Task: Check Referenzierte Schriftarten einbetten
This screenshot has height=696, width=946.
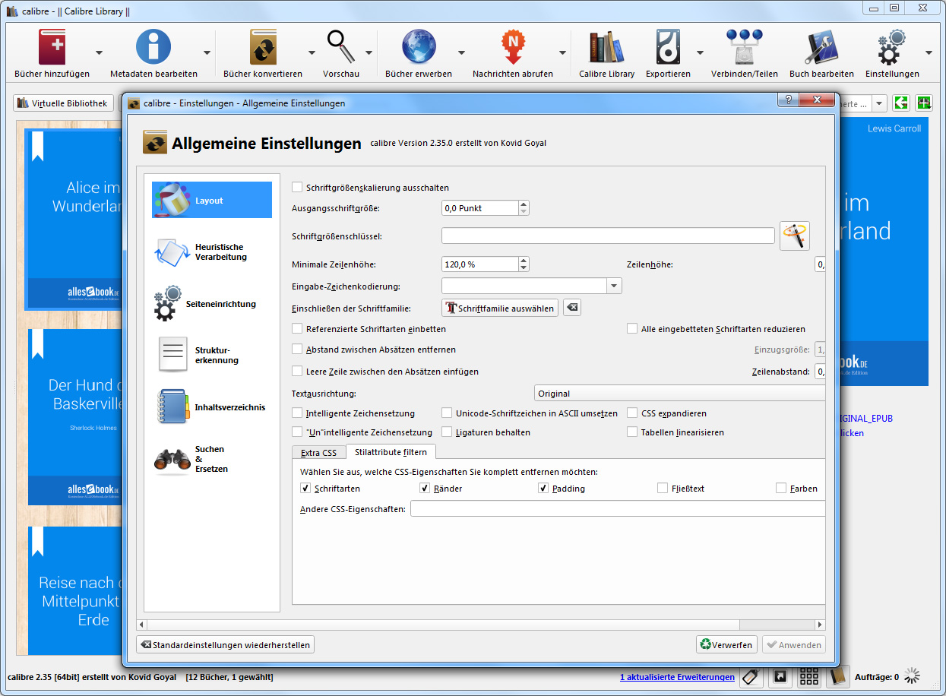Action: [297, 329]
